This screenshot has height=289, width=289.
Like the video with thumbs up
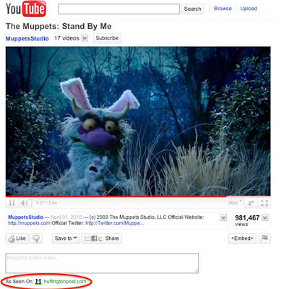pyautogui.click(x=17, y=238)
